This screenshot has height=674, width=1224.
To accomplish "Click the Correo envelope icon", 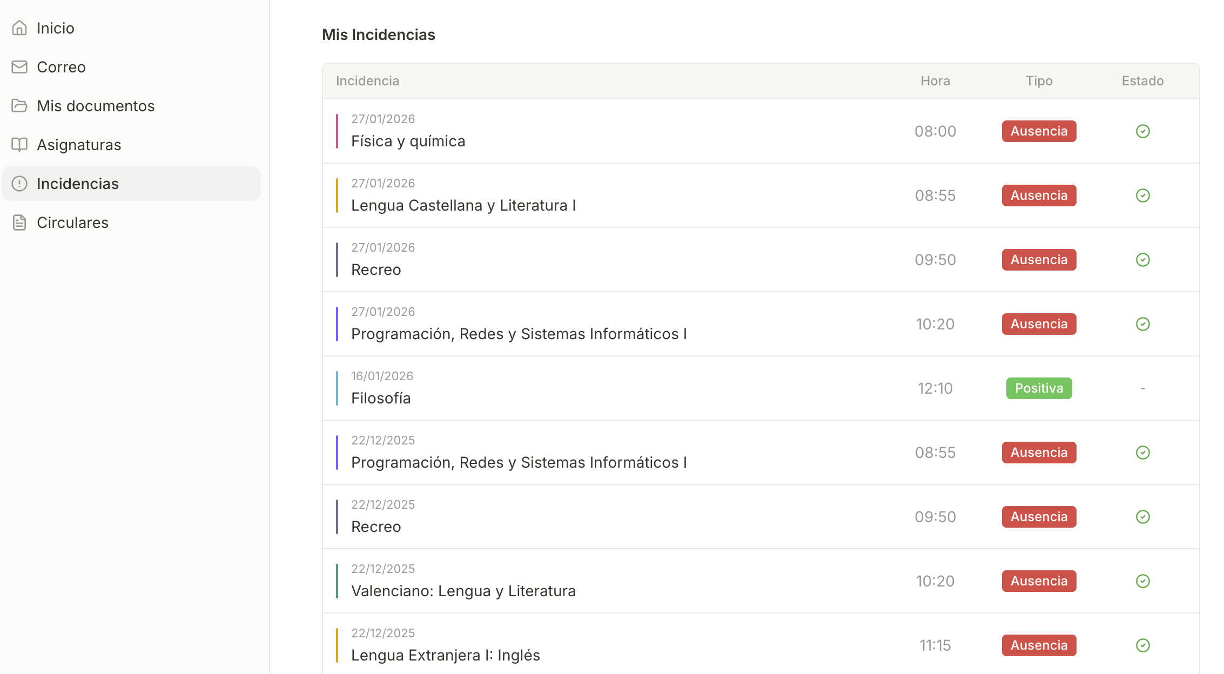I will [x=19, y=67].
